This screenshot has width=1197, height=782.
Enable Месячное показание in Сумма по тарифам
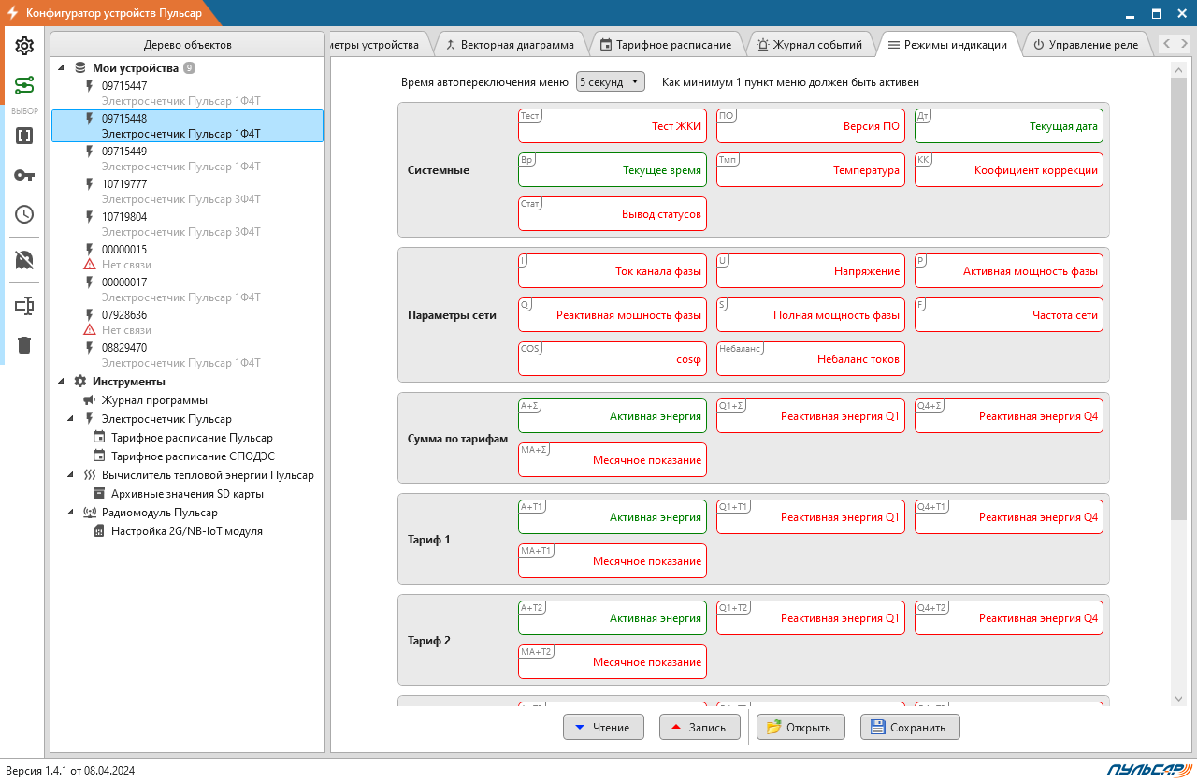613,460
